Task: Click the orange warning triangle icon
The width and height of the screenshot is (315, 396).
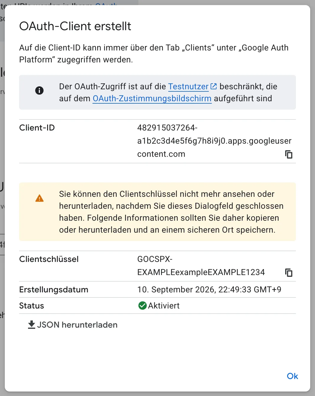Action: [39, 198]
